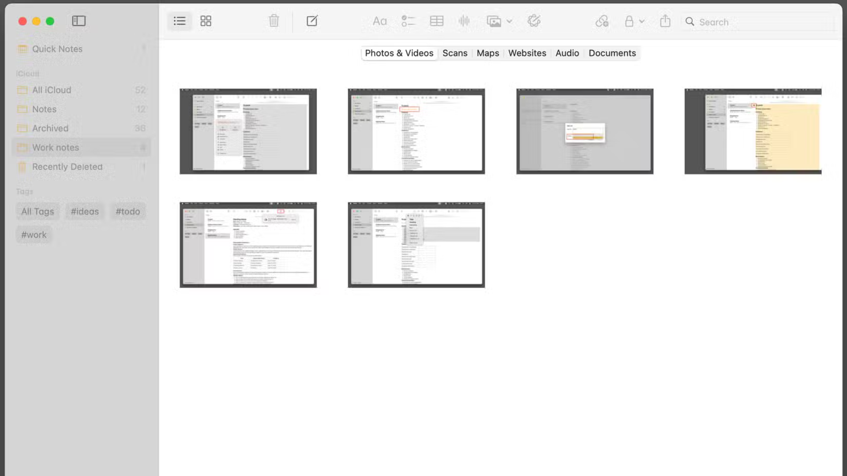Open the Documents attachments tab
Viewport: 847px width, 476px height.
point(612,53)
